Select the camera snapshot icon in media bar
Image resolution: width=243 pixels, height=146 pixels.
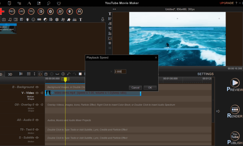[4, 20]
